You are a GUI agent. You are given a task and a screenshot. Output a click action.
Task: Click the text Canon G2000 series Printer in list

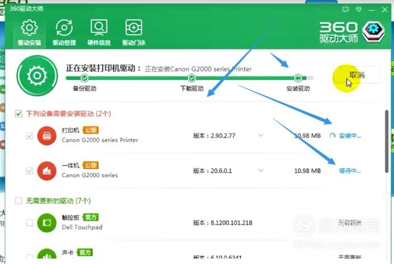click(100, 140)
